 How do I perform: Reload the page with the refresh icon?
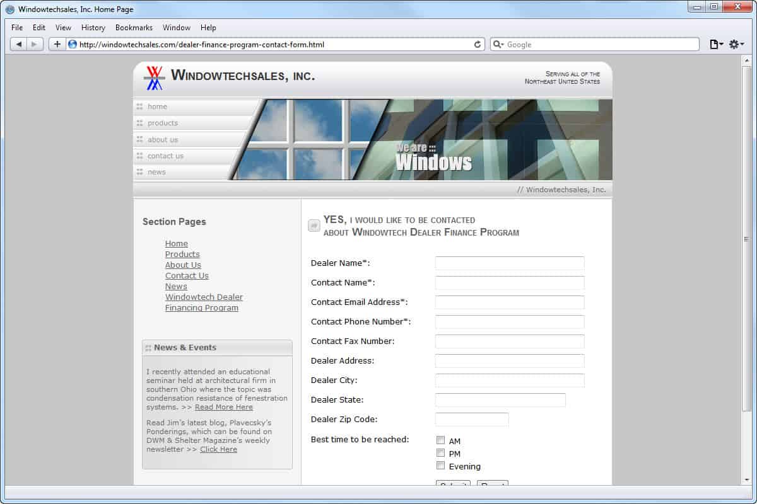point(478,44)
